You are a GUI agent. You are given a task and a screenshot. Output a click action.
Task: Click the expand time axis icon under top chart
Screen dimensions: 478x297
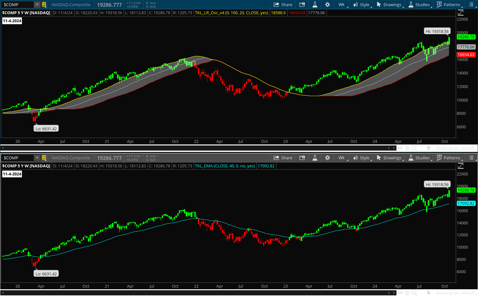(x=400, y=148)
